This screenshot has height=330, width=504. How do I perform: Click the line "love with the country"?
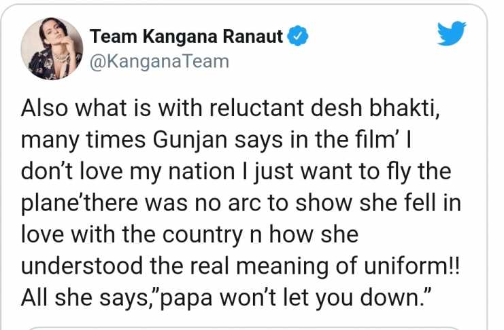(x=190, y=235)
